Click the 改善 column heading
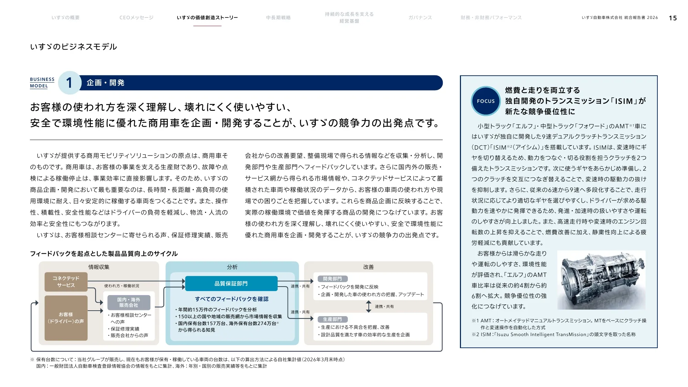 368,267
